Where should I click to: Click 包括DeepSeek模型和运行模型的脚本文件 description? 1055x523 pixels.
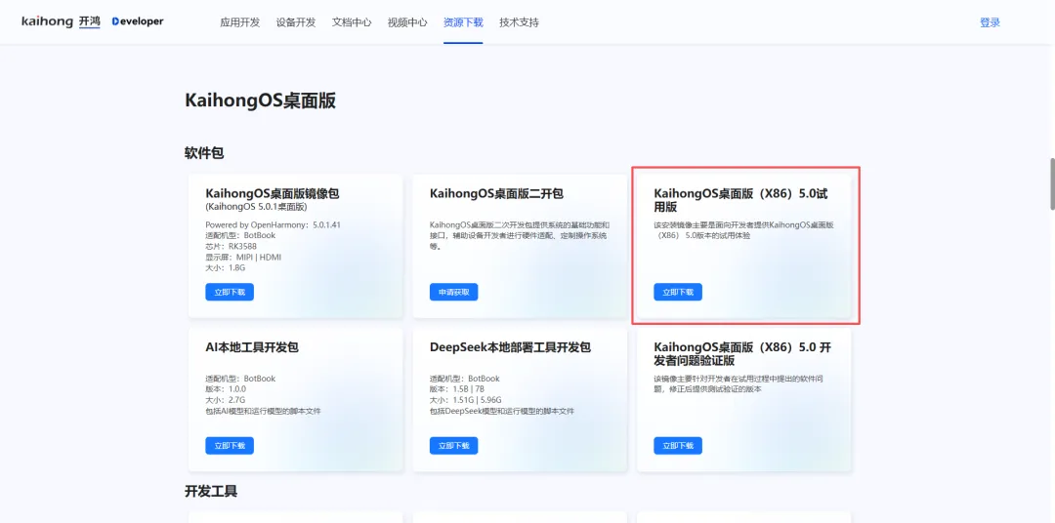pos(502,411)
